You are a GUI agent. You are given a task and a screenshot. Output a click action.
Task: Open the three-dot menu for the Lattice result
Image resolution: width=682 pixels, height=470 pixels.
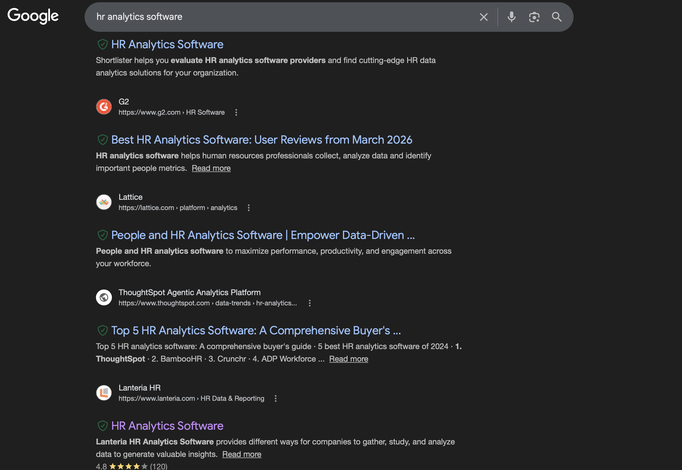(x=249, y=208)
